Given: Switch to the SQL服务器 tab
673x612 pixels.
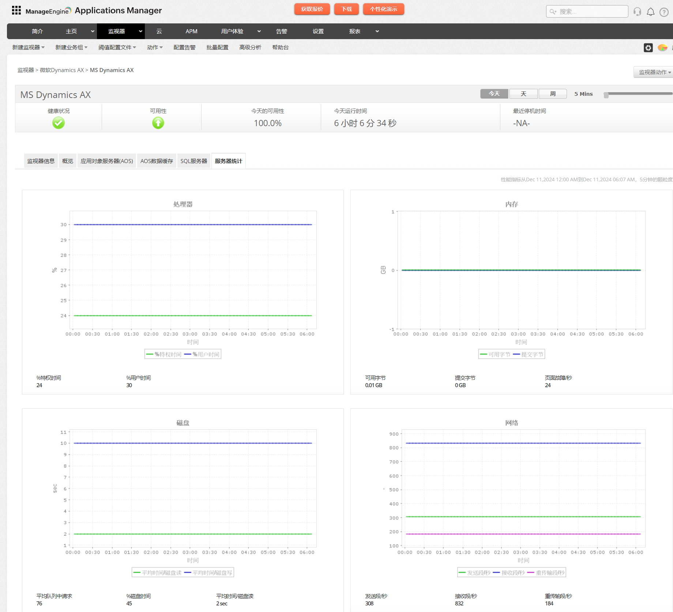Looking at the screenshot, I should click(194, 161).
